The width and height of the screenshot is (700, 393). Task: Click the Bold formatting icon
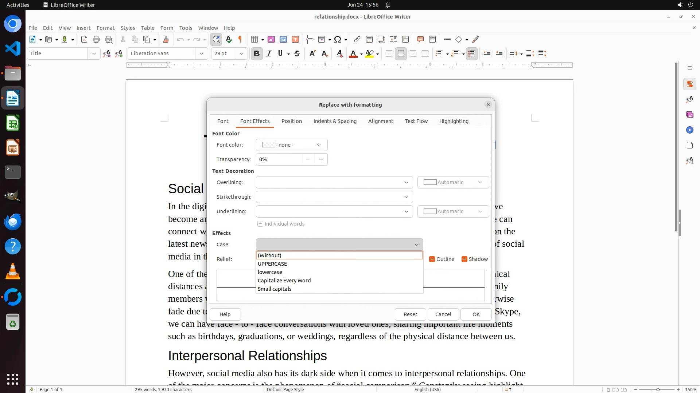pyautogui.click(x=256, y=54)
